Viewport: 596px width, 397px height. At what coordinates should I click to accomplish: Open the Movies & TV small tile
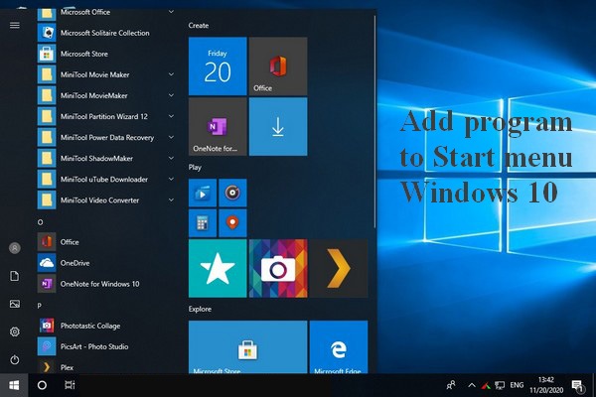203,193
